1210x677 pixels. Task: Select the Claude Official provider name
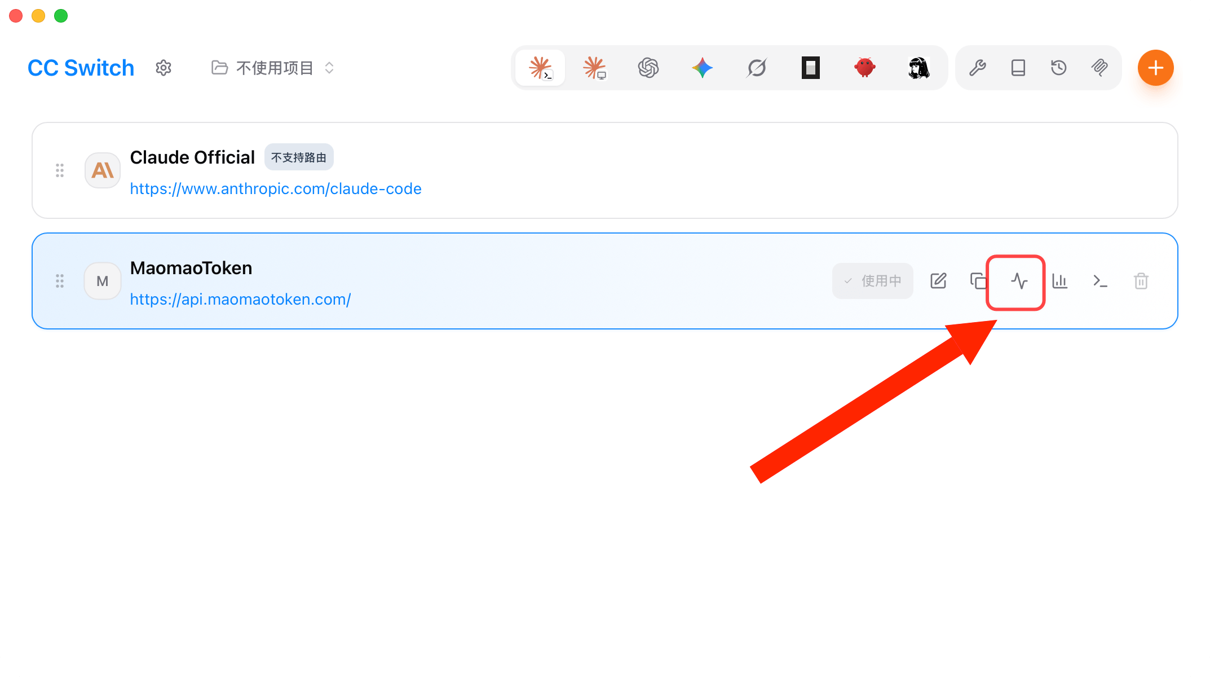tap(192, 157)
